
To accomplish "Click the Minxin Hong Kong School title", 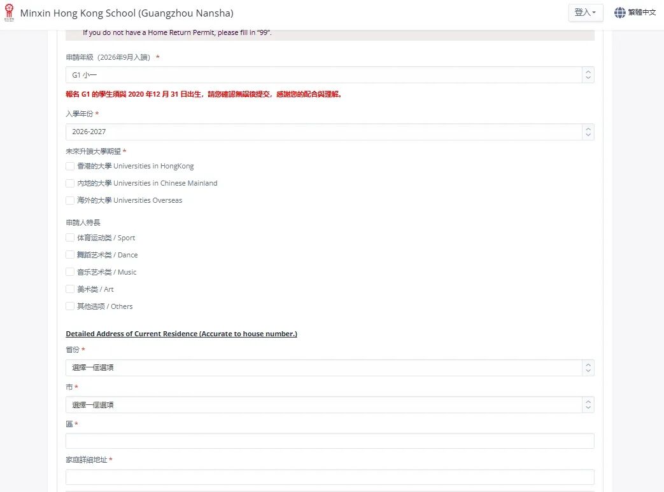I will tap(127, 13).
